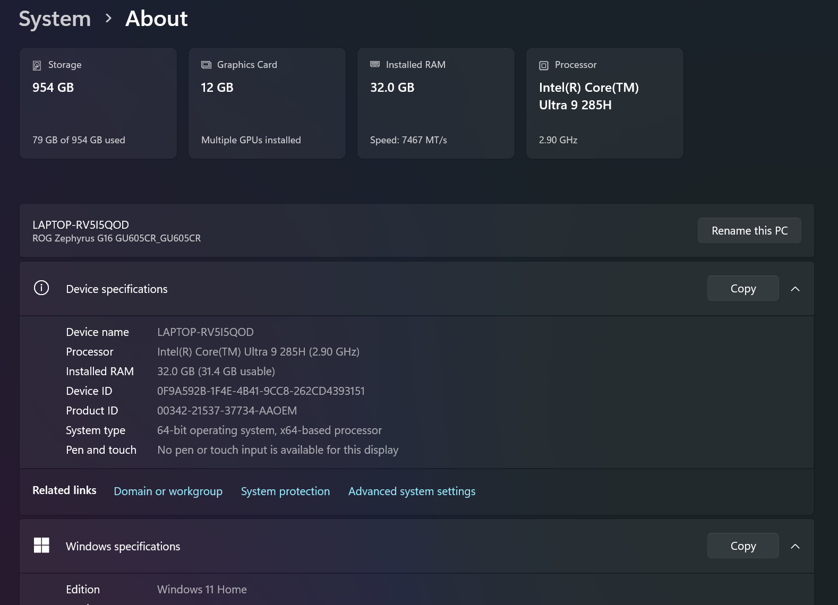This screenshot has width=838, height=605.
Task: Click the About page title
Action: 156,19
